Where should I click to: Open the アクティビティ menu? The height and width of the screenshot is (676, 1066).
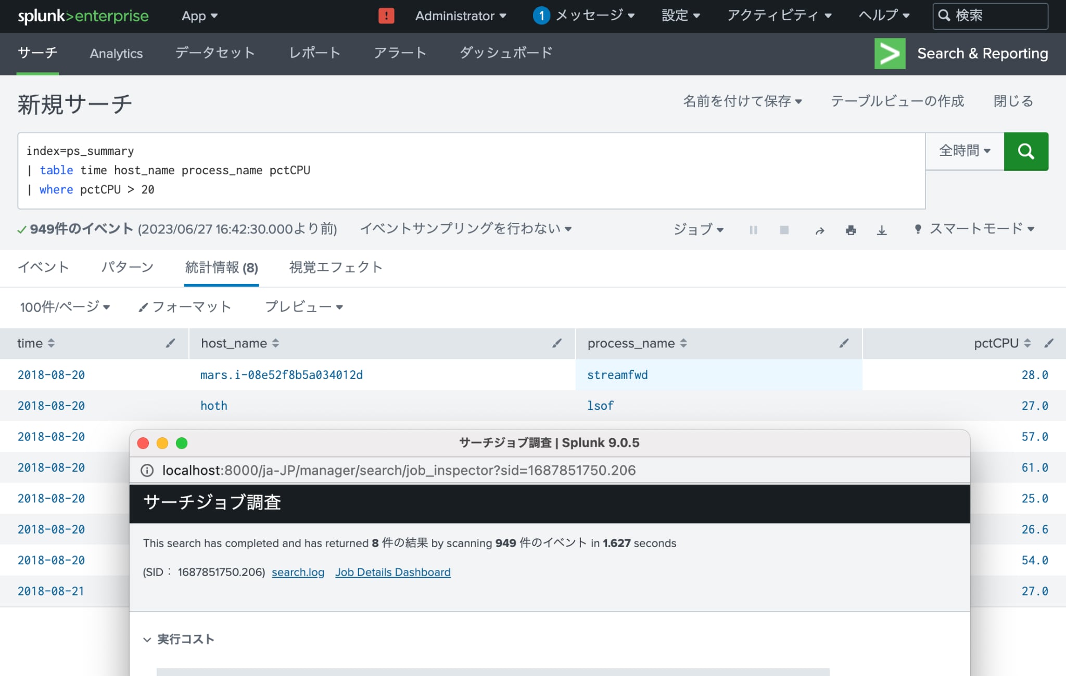coord(779,16)
